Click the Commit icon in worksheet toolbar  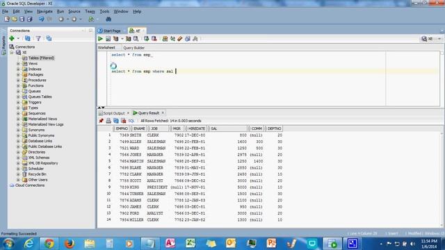[147, 39]
